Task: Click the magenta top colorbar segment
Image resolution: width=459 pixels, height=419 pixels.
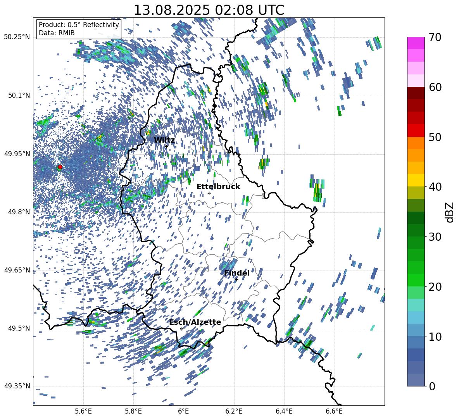Action: pyautogui.click(x=416, y=43)
